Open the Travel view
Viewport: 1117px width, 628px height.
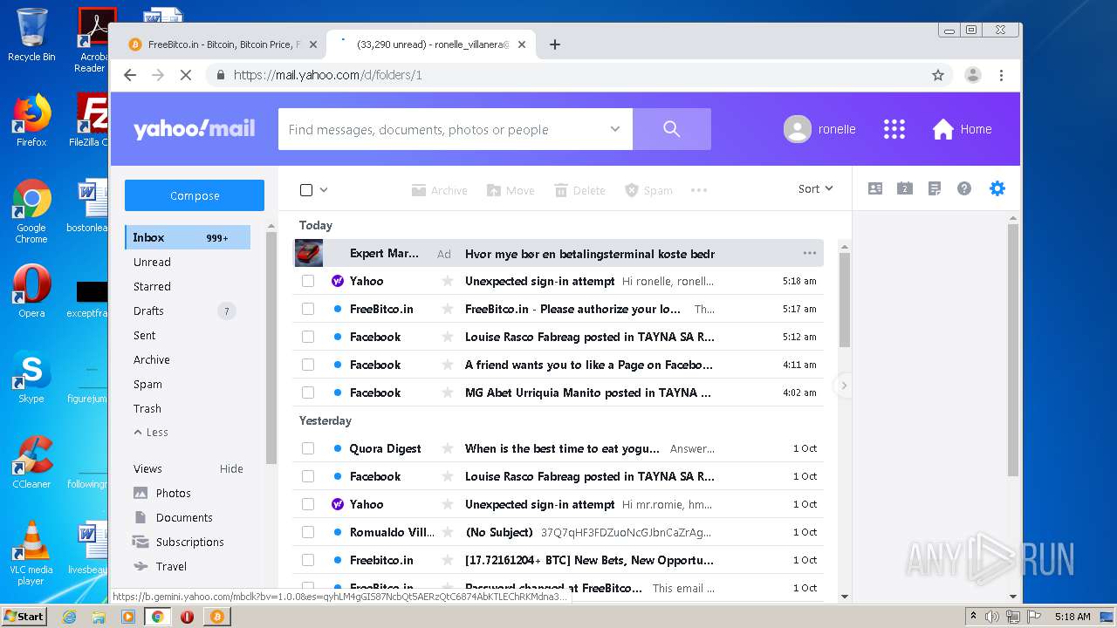point(171,567)
